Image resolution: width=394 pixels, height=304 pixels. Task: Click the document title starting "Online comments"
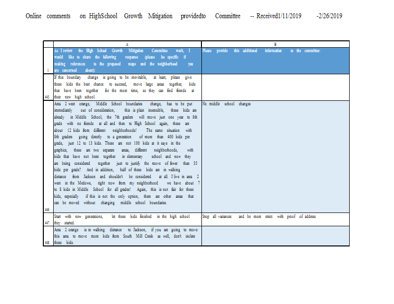coord(184,16)
